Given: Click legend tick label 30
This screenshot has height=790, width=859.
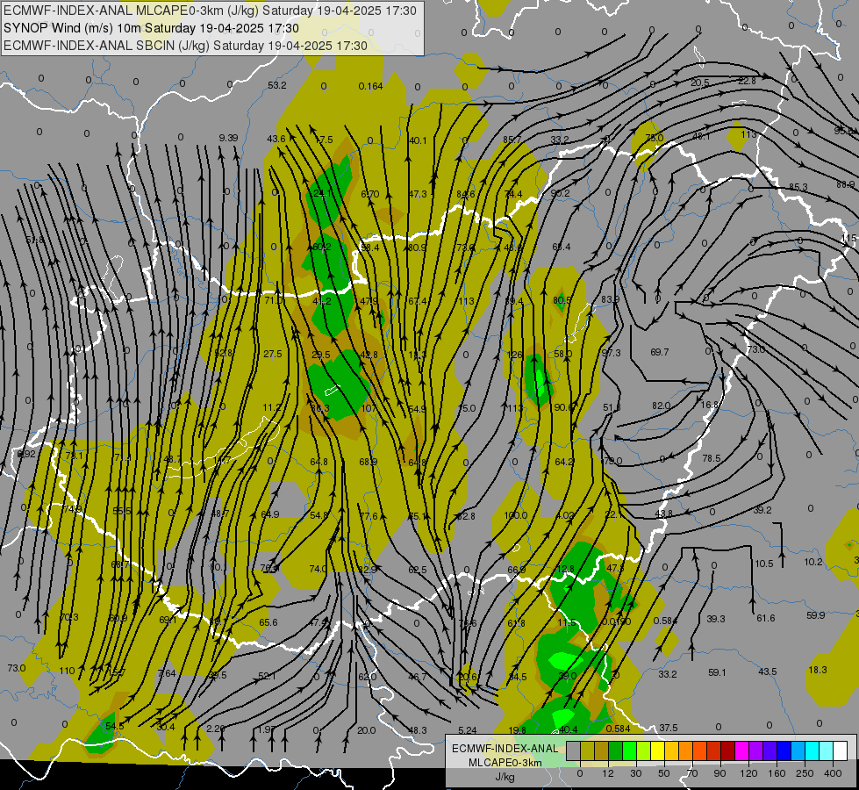Looking at the screenshot, I should [636, 773].
